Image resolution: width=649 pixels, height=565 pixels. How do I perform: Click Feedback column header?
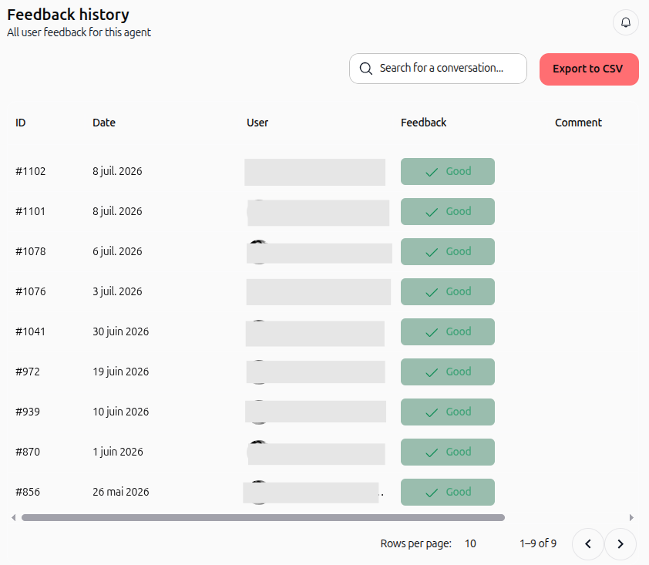(x=423, y=123)
